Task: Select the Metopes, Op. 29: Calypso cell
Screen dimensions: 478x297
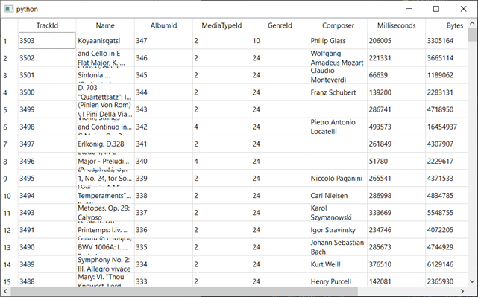Action: pos(105,213)
